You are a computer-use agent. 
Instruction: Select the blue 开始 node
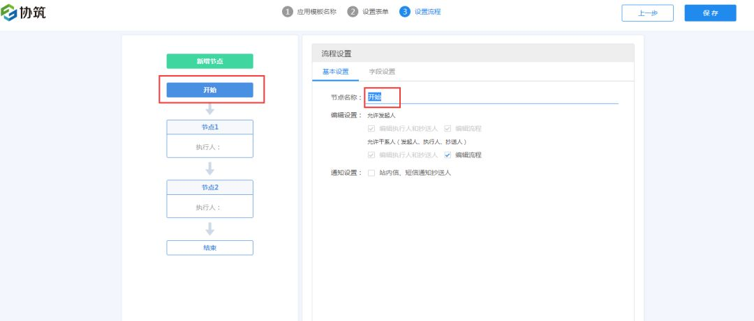pyautogui.click(x=209, y=90)
